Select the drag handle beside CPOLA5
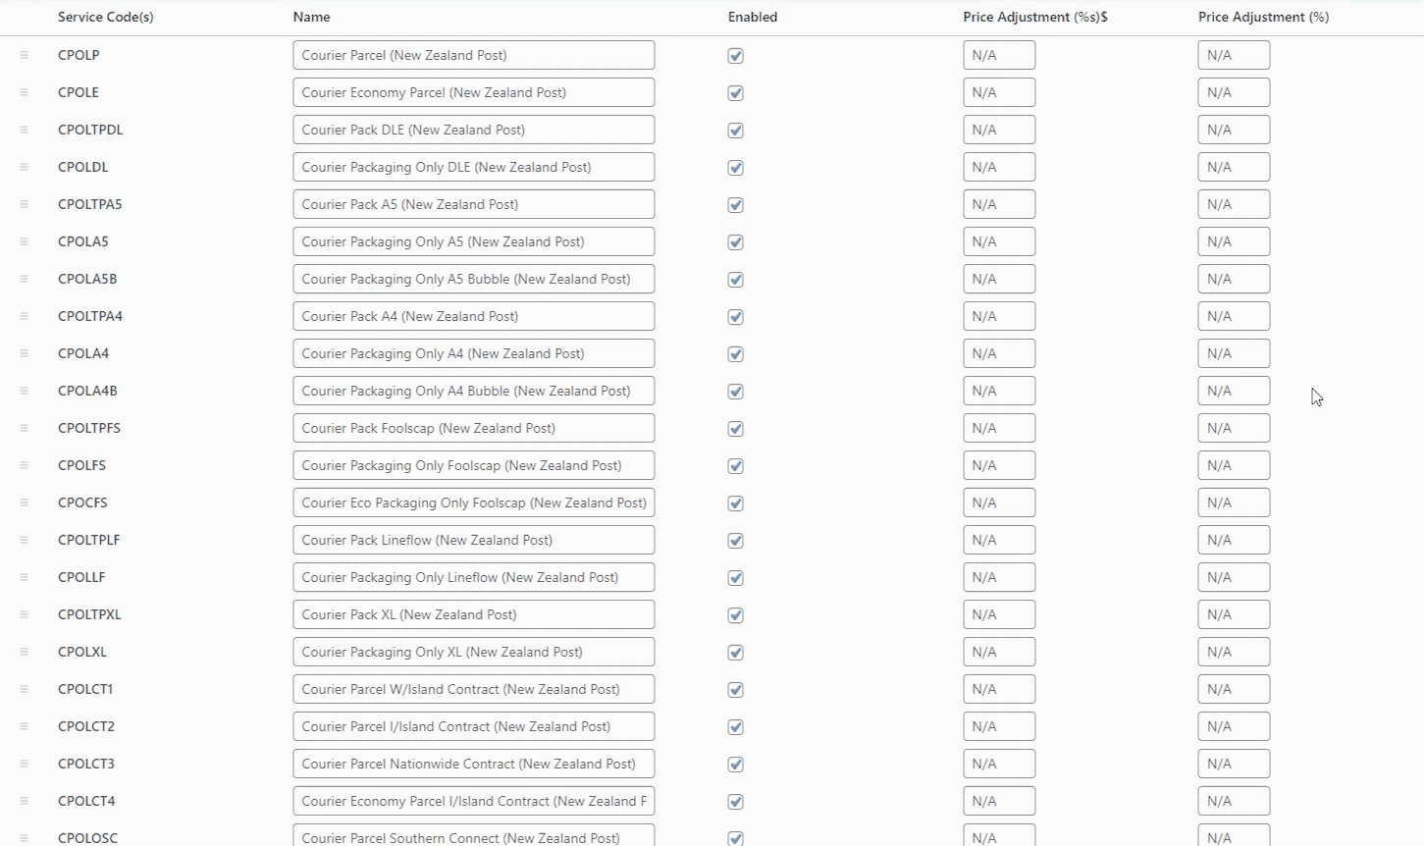Viewport: 1424px width, 846px height. [x=24, y=241]
